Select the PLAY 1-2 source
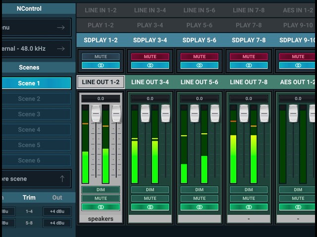 (x=101, y=25)
